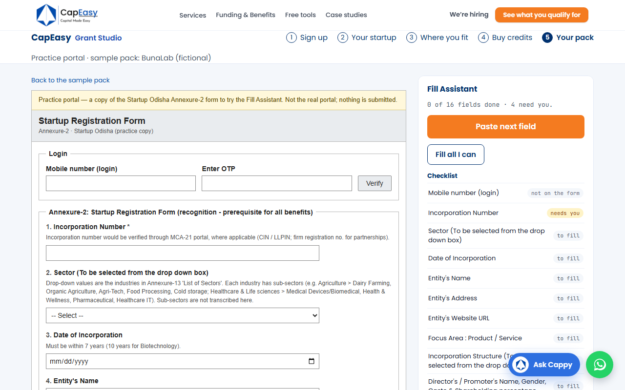Go to step 4 Buy credits

pos(505,38)
